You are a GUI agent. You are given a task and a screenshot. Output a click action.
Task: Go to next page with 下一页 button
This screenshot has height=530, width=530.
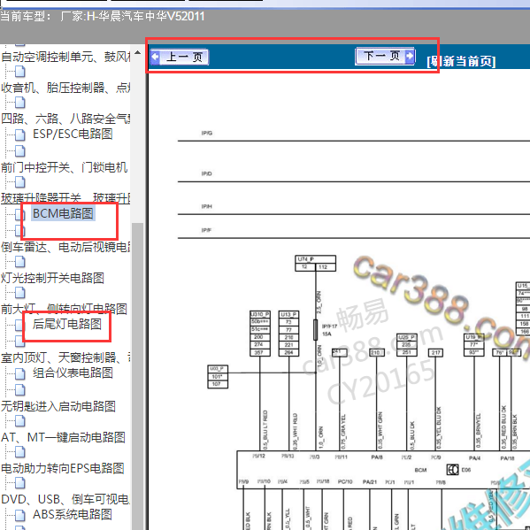pyautogui.click(x=385, y=56)
